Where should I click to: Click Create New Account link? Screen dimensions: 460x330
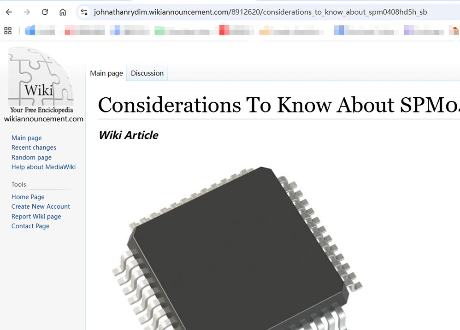pyautogui.click(x=41, y=206)
